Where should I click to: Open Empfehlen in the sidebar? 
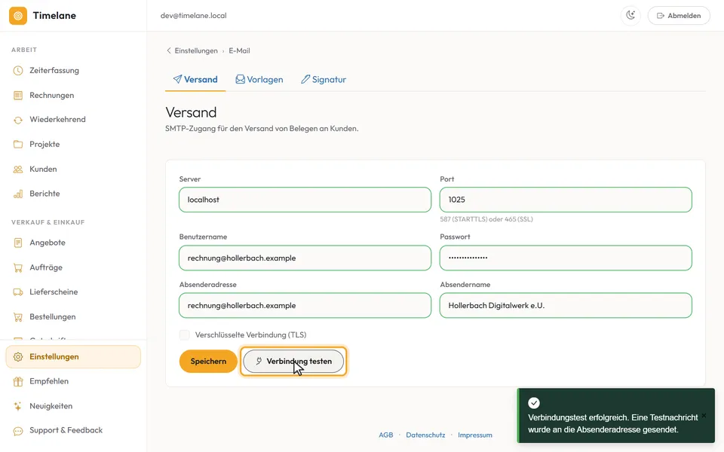(73, 381)
